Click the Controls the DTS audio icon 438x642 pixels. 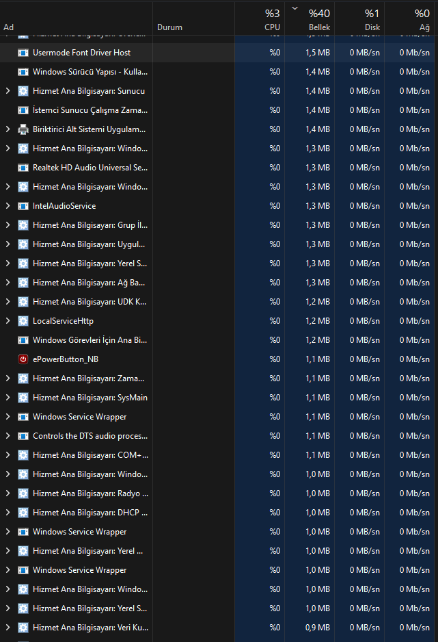pyautogui.click(x=23, y=436)
